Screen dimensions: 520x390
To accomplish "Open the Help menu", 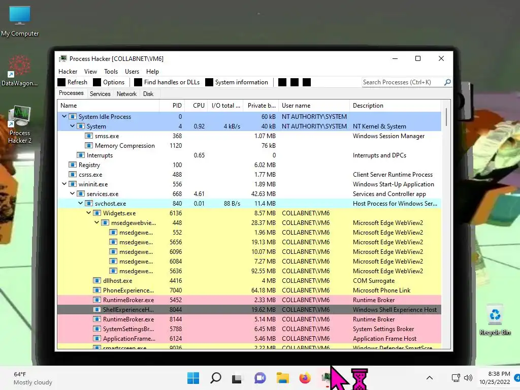I will coord(152,71).
